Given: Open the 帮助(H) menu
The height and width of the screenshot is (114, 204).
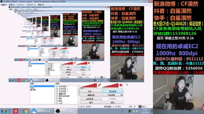Looking at the screenshot, I should pos(41,5).
